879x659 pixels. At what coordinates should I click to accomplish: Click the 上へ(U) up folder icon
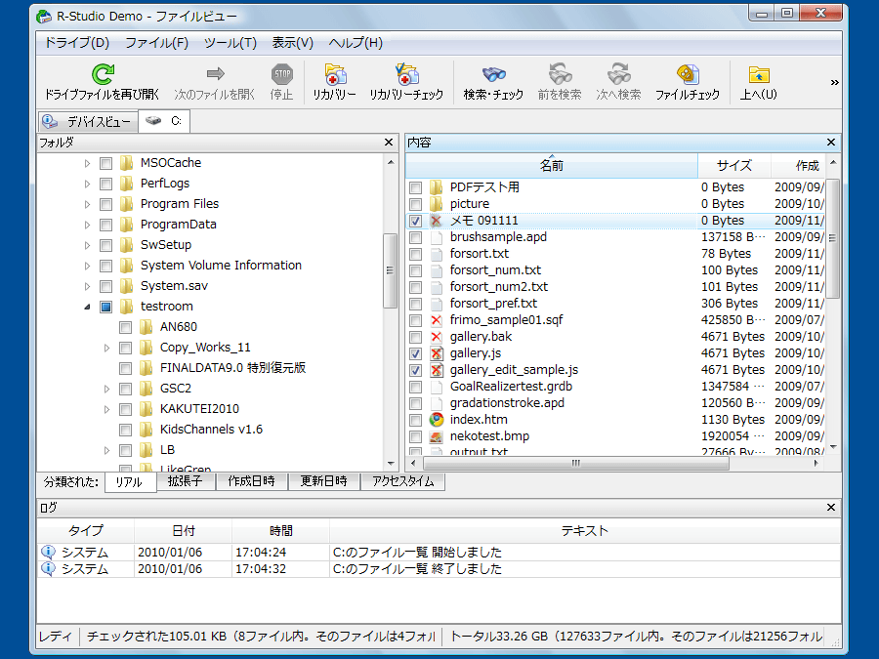pos(759,74)
